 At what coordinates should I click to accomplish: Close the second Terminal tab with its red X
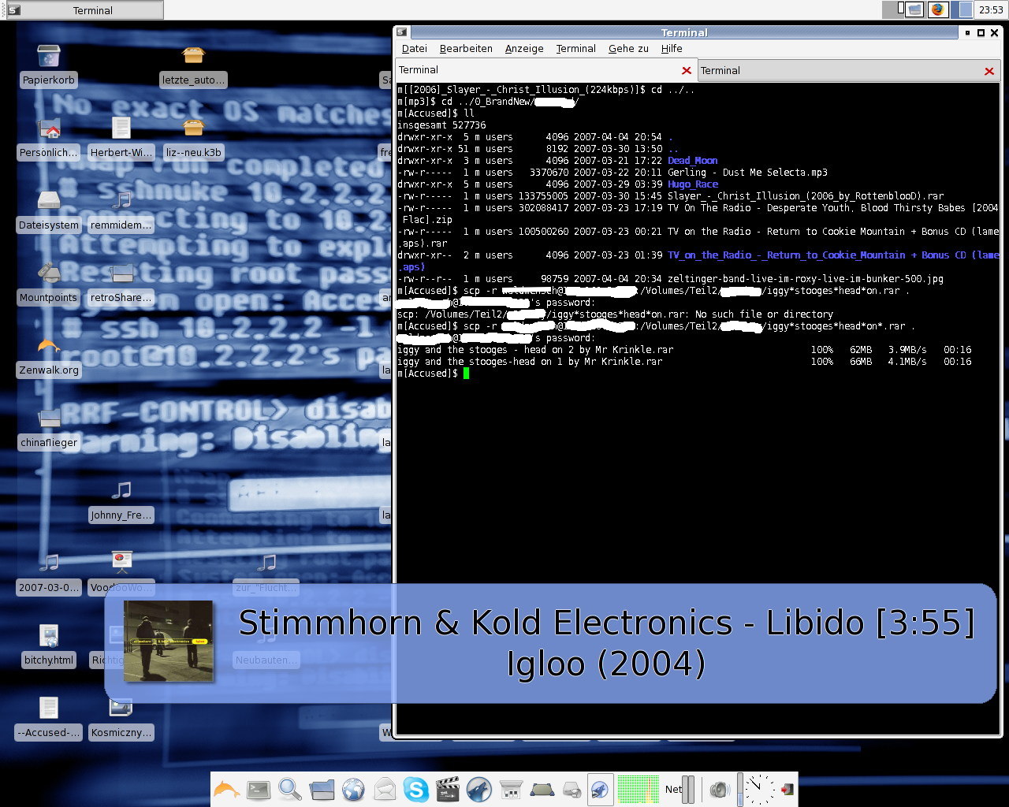click(989, 71)
